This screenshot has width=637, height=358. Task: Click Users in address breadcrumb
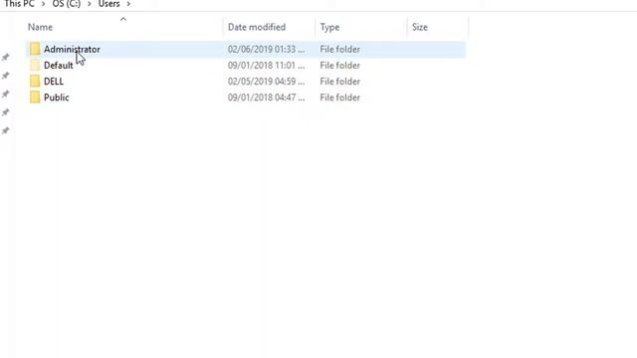[x=108, y=4]
